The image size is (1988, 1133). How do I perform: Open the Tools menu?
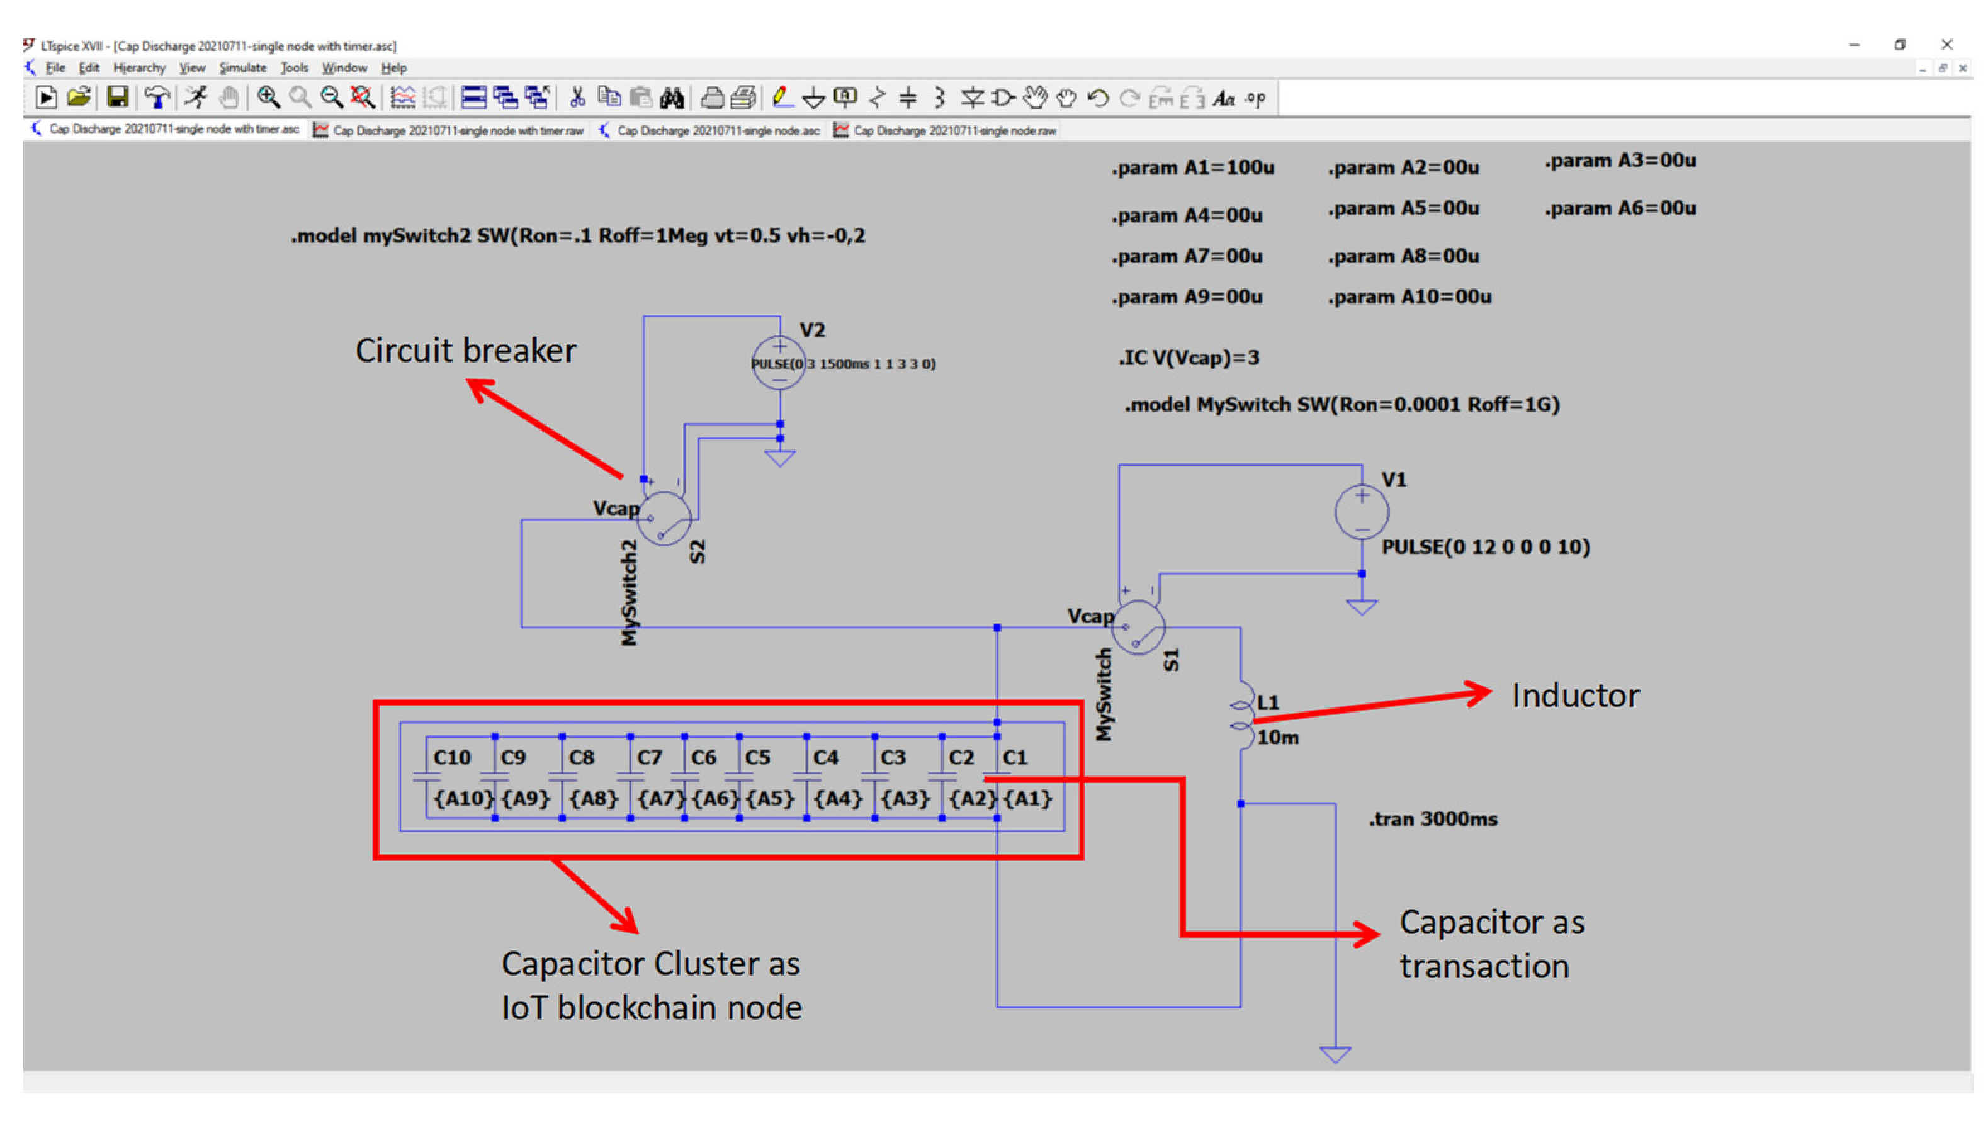[294, 69]
